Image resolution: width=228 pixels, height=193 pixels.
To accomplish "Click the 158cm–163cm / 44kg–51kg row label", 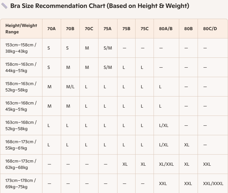I will pos(21,67).
